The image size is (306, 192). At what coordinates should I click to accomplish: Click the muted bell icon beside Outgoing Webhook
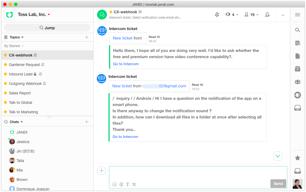click(44, 84)
